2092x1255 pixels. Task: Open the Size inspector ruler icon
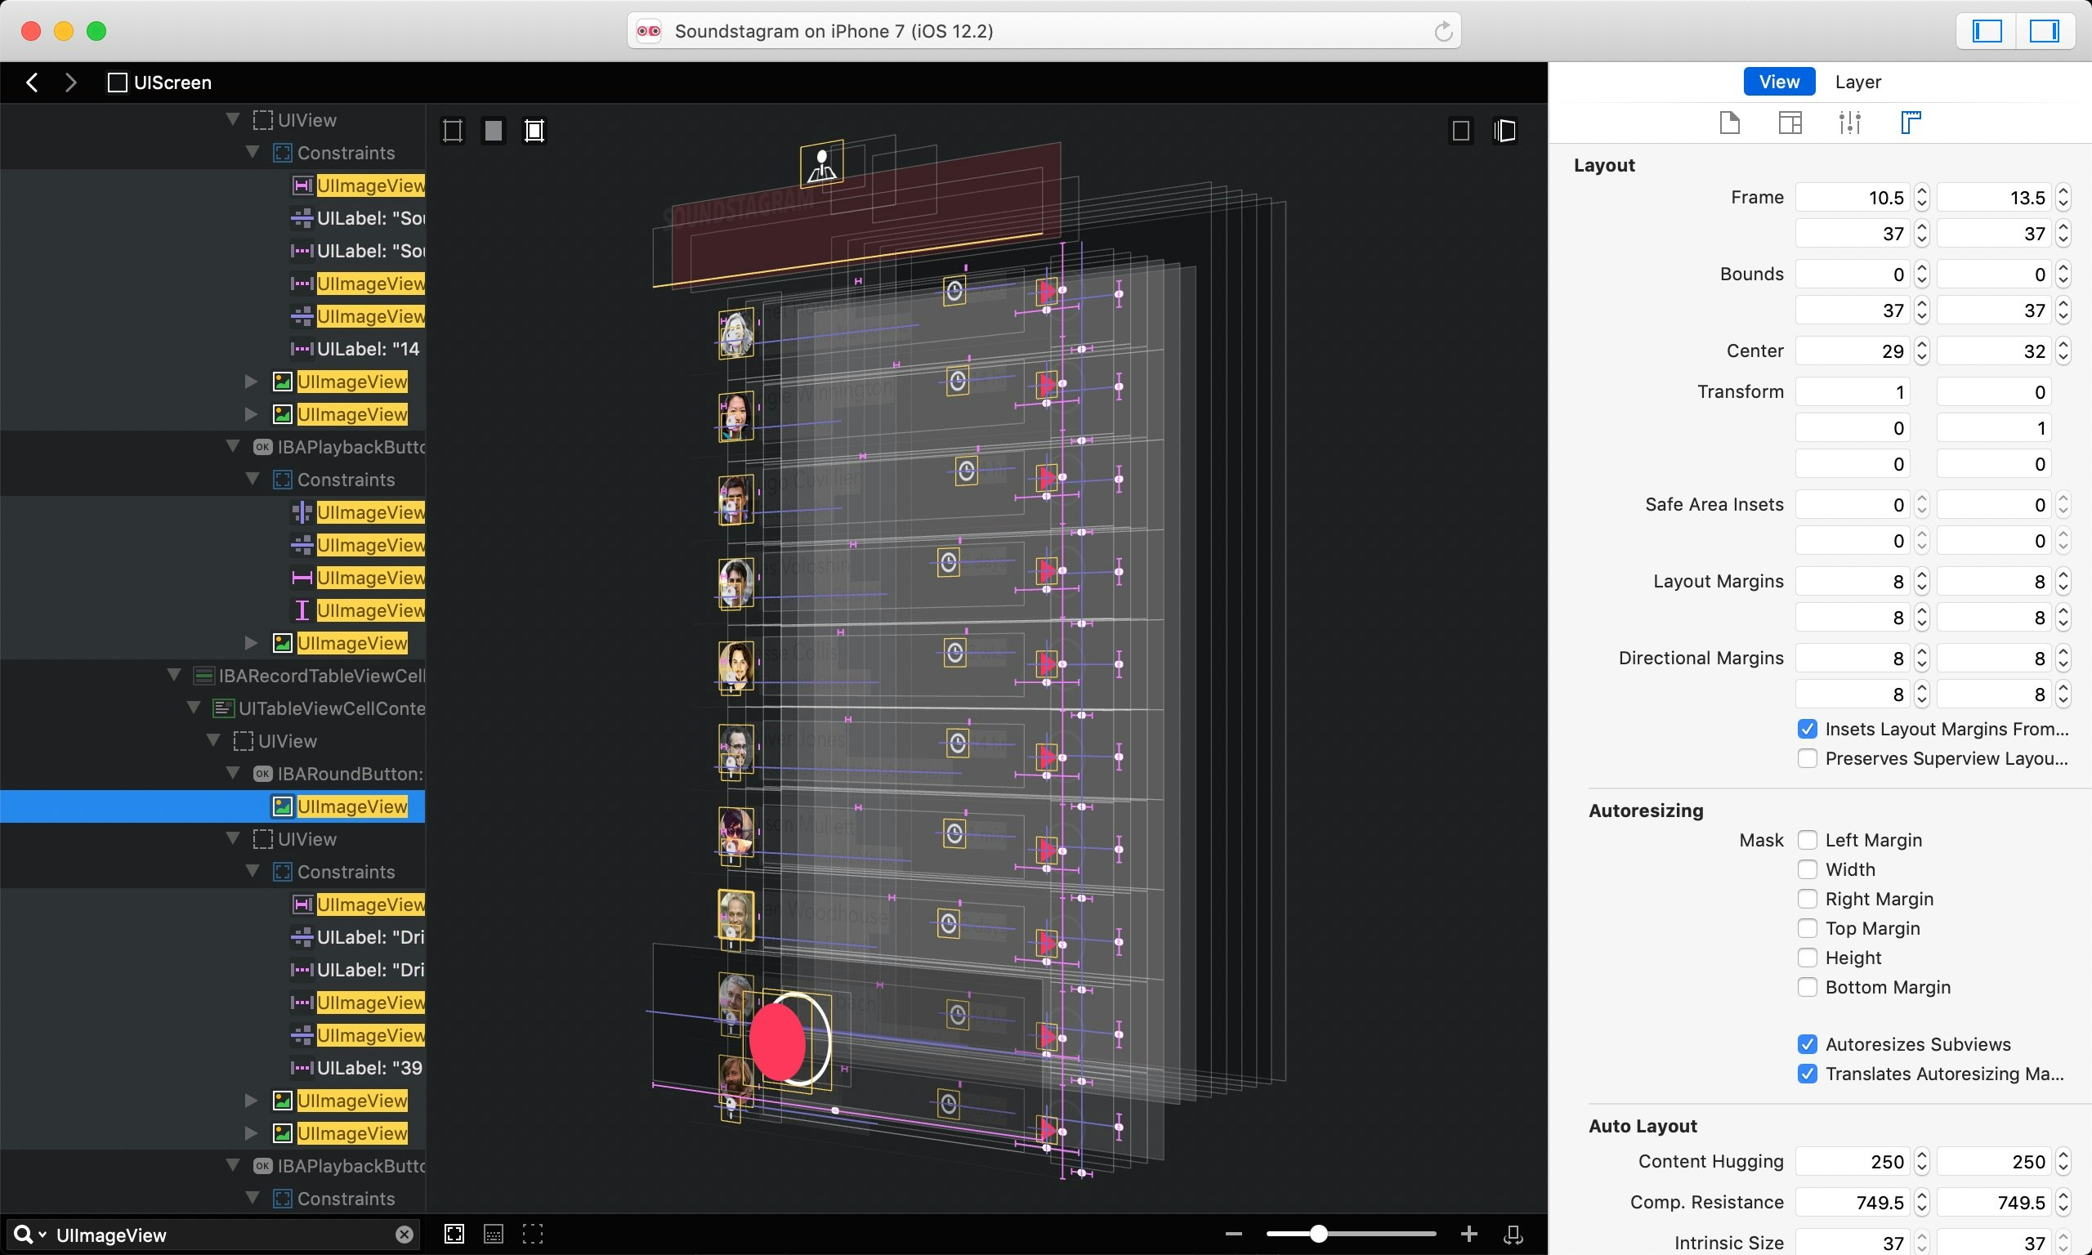(1911, 123)
